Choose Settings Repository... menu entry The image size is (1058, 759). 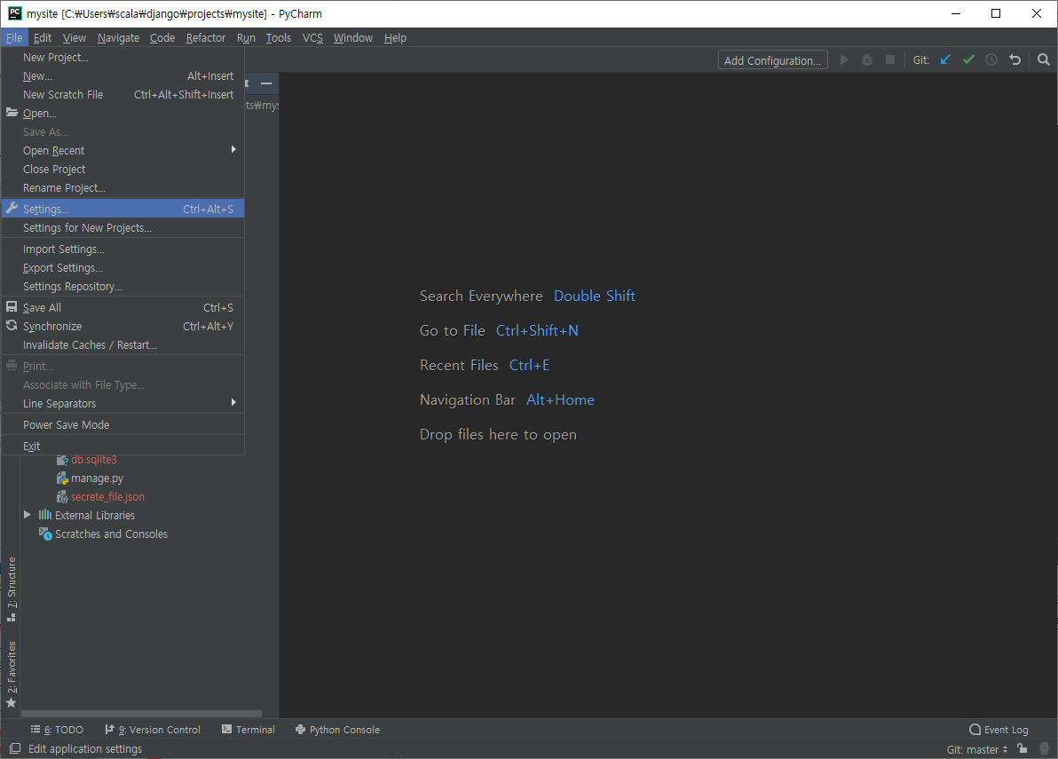point(122,286)
